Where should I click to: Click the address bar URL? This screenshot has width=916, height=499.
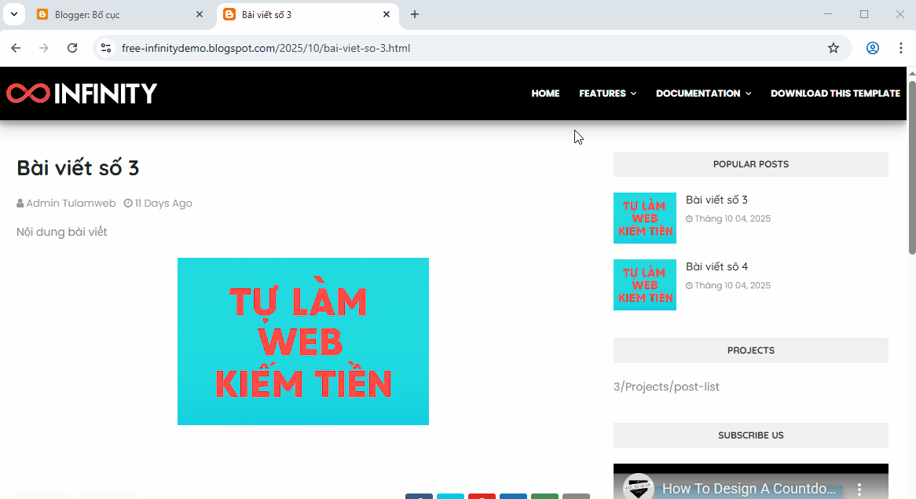click(x=266, y=48)
